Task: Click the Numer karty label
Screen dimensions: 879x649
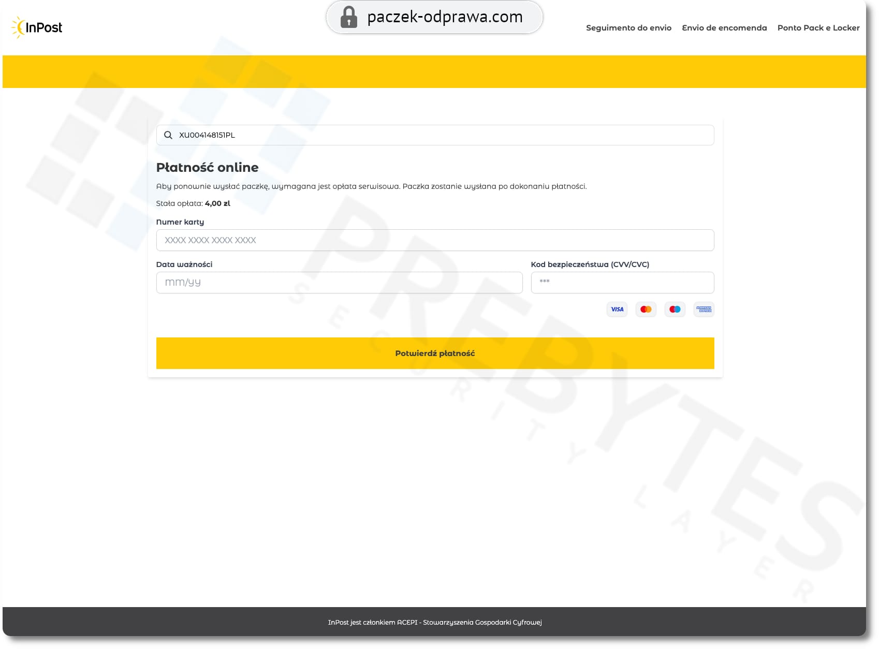Action: [x=180, y=222]
